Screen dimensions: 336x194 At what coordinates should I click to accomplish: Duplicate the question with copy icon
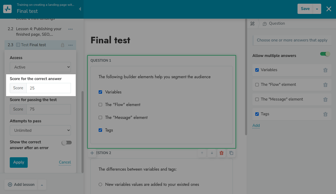click(231, 153)
